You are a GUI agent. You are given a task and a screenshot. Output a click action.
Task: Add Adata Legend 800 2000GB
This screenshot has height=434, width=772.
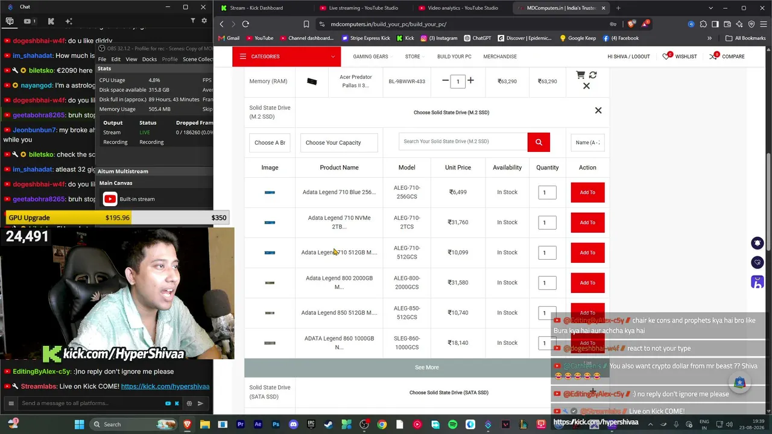pyautogui.click(x=587, y=283)
